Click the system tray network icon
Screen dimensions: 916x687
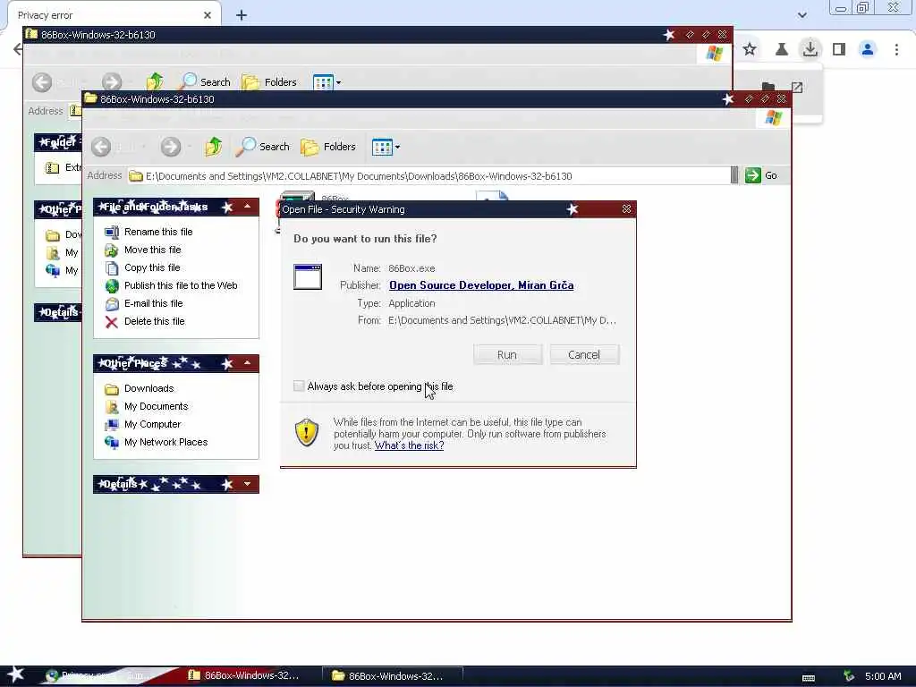click(849, 676)
